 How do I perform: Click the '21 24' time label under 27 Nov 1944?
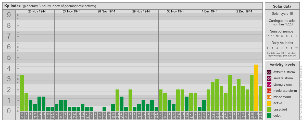pos(87,116)
